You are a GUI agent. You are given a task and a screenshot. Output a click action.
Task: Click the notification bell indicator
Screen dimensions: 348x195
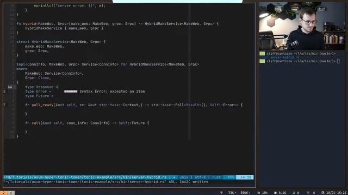pos(296,193)
